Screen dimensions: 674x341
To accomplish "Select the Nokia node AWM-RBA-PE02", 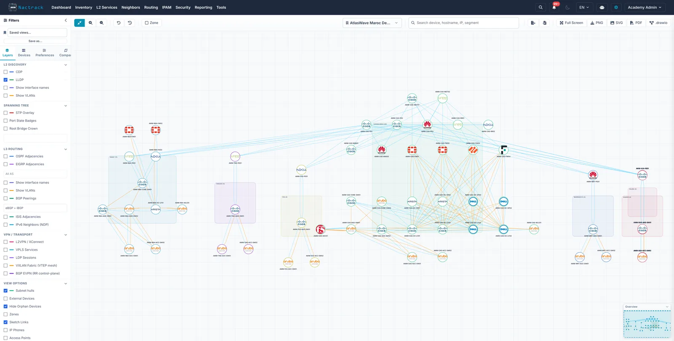I will pos(155,156).
